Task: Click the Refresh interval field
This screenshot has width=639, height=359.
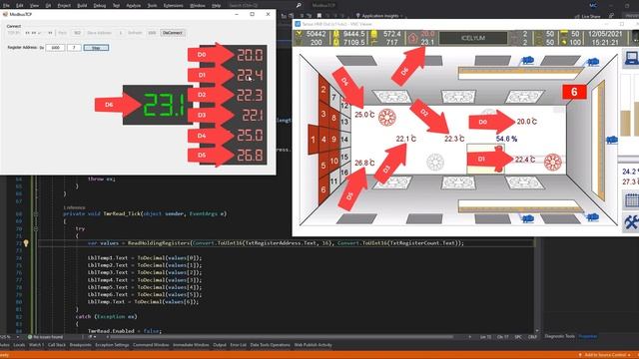Action: (152, 33)
